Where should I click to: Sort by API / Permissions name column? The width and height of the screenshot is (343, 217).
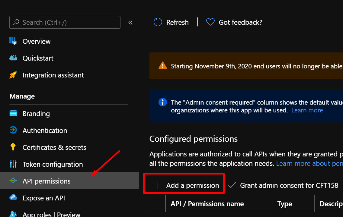207,204
